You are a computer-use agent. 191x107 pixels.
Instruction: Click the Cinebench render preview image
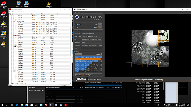pos(150,49)
